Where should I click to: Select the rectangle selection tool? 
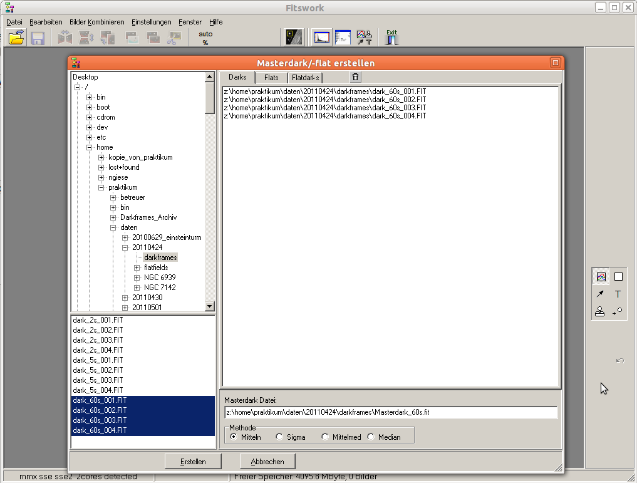[618, 276]
